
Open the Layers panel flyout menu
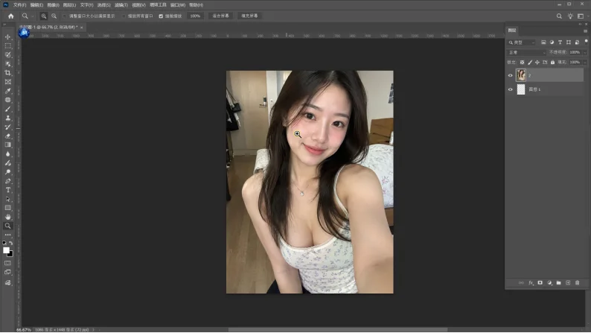pyautogui.click(x=585, y=31)
